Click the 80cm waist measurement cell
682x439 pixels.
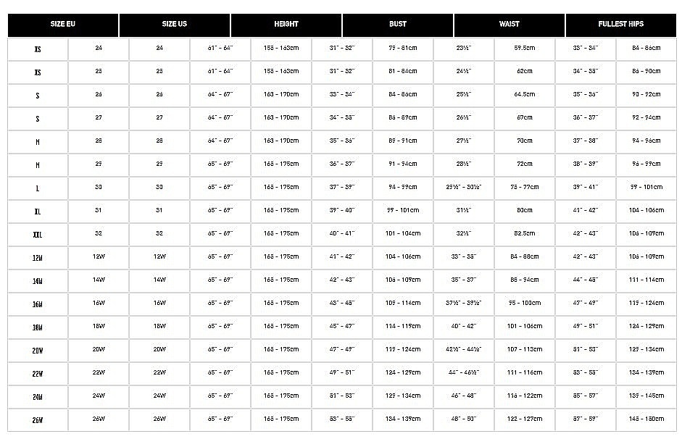(x=525, y=211)
